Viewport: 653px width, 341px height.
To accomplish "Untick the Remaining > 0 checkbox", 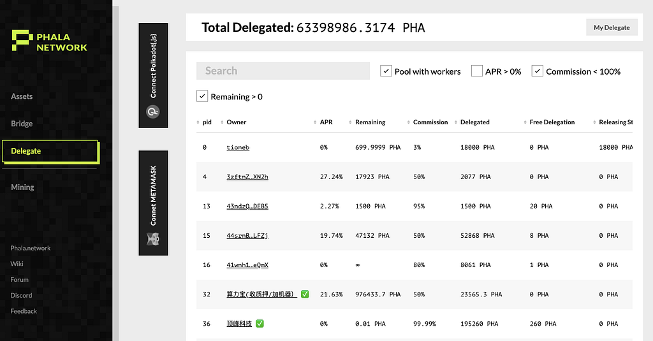I will pyautogui.click(x=202, y=96).
